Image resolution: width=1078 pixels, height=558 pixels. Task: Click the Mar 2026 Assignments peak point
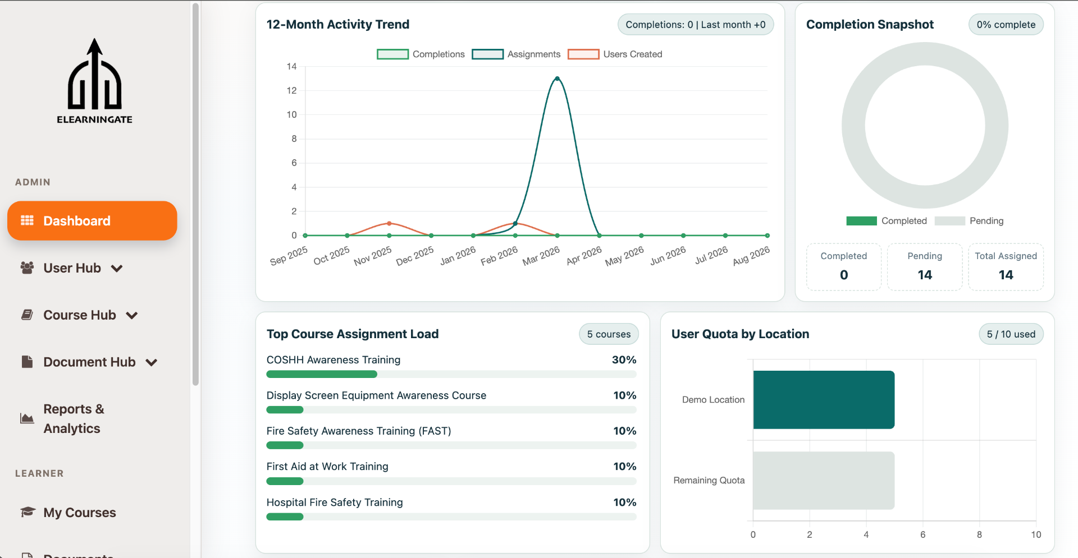(557, 79)
